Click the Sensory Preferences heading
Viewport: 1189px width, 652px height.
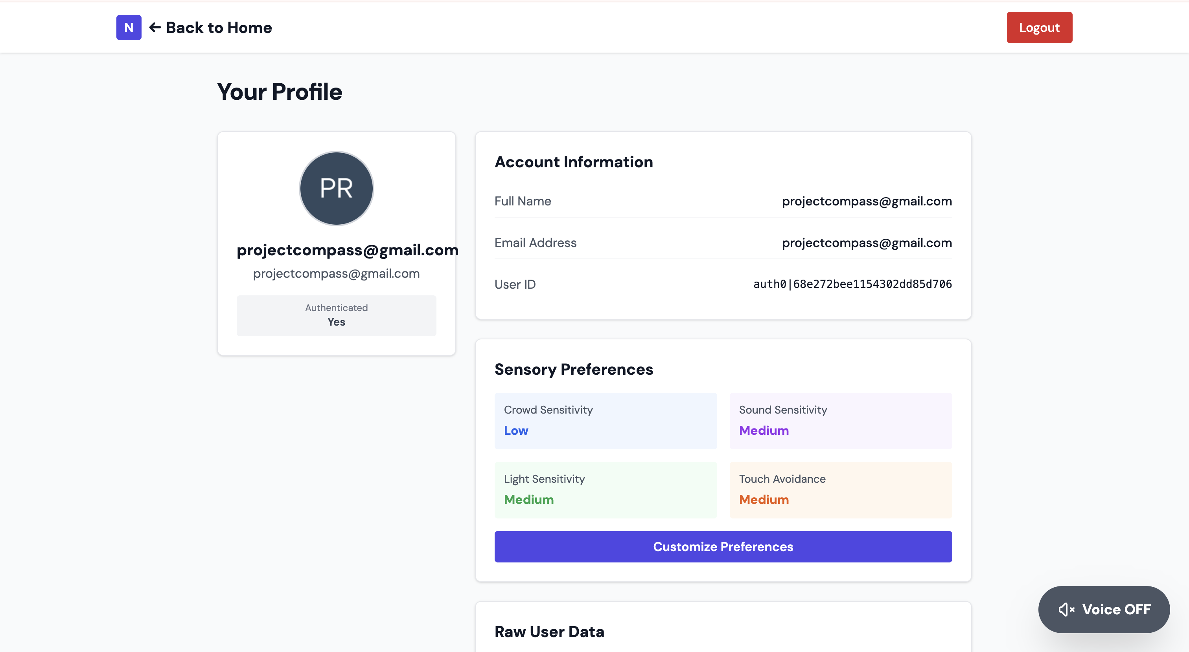[x=573, y=369]
